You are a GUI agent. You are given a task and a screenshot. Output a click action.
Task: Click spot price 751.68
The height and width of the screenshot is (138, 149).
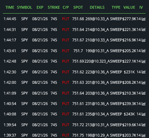(78, 19)
